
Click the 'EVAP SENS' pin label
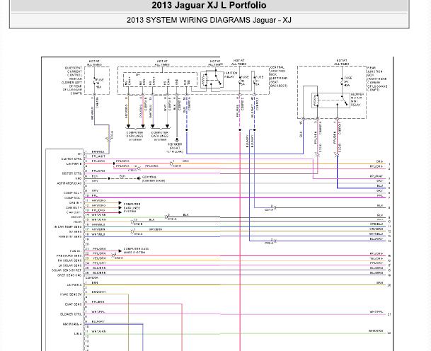[x=74, y=304]
